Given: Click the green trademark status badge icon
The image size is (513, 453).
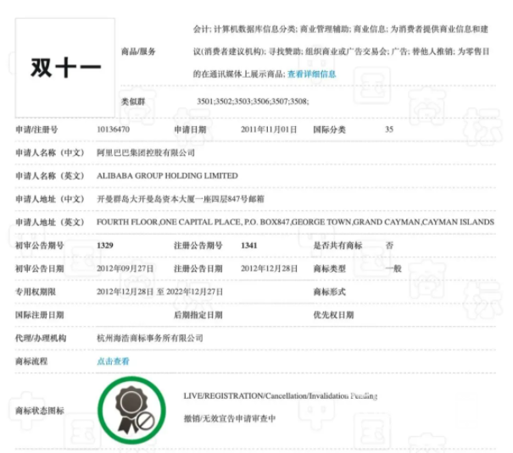Looking at the screenshot, I should pyautogui.click(x=131, y=410).
